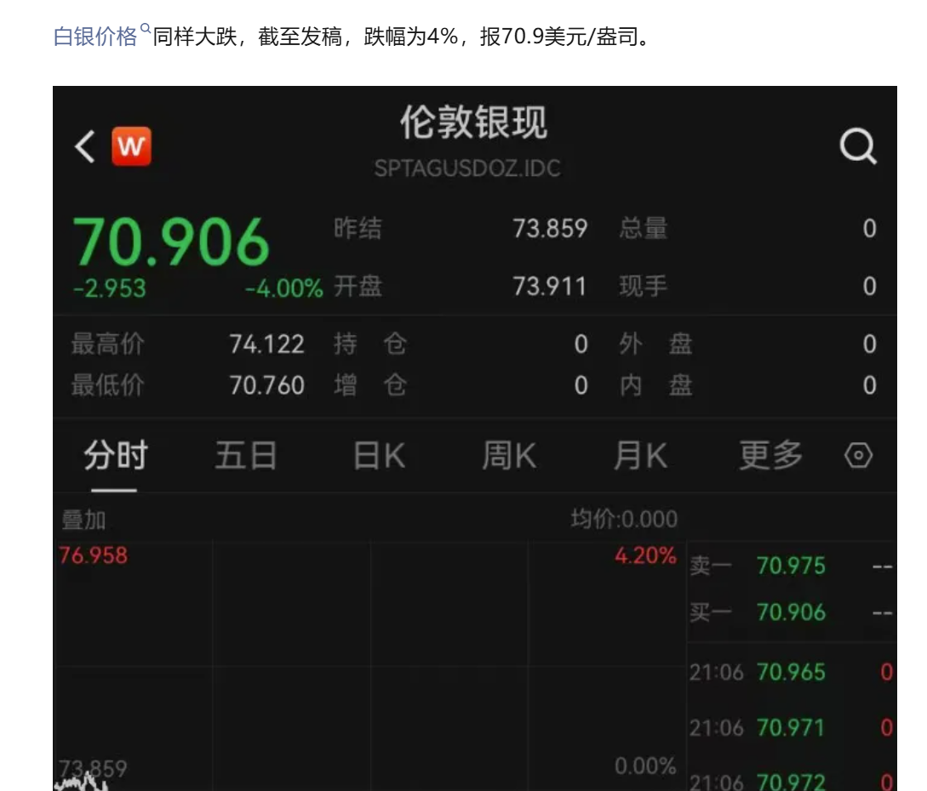Tap the 外盘 label
Viewport: 927px width, 791px height.
pyautogui.click(x=655, y=344)
